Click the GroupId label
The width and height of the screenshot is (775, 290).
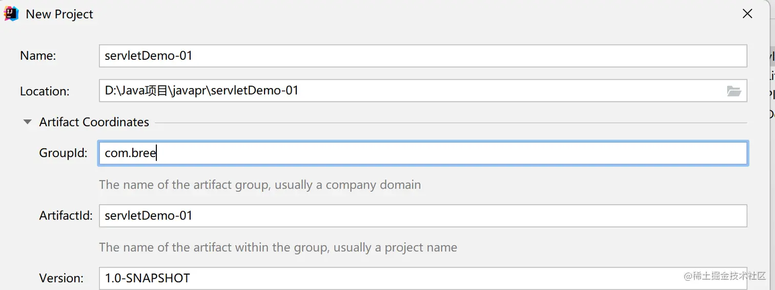pos(63,153)
